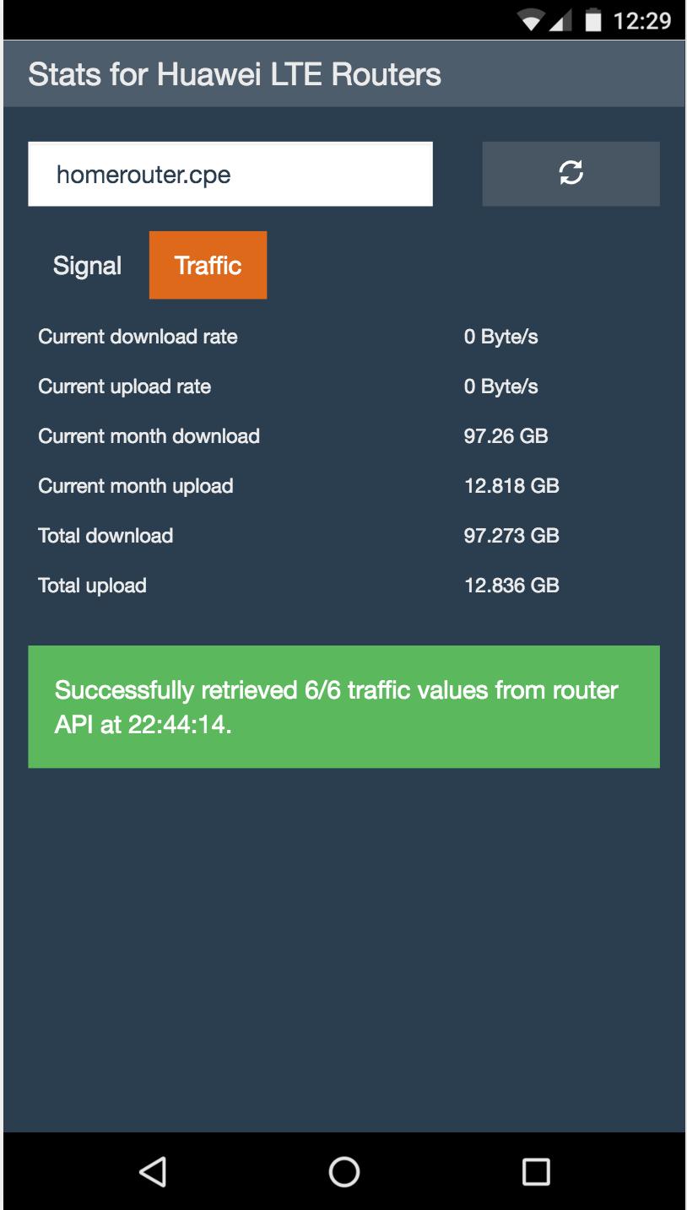The height and width of the screenshot is (1210, 687).
Task: Select the Traffic tab
Action: (x=208, y=266)
